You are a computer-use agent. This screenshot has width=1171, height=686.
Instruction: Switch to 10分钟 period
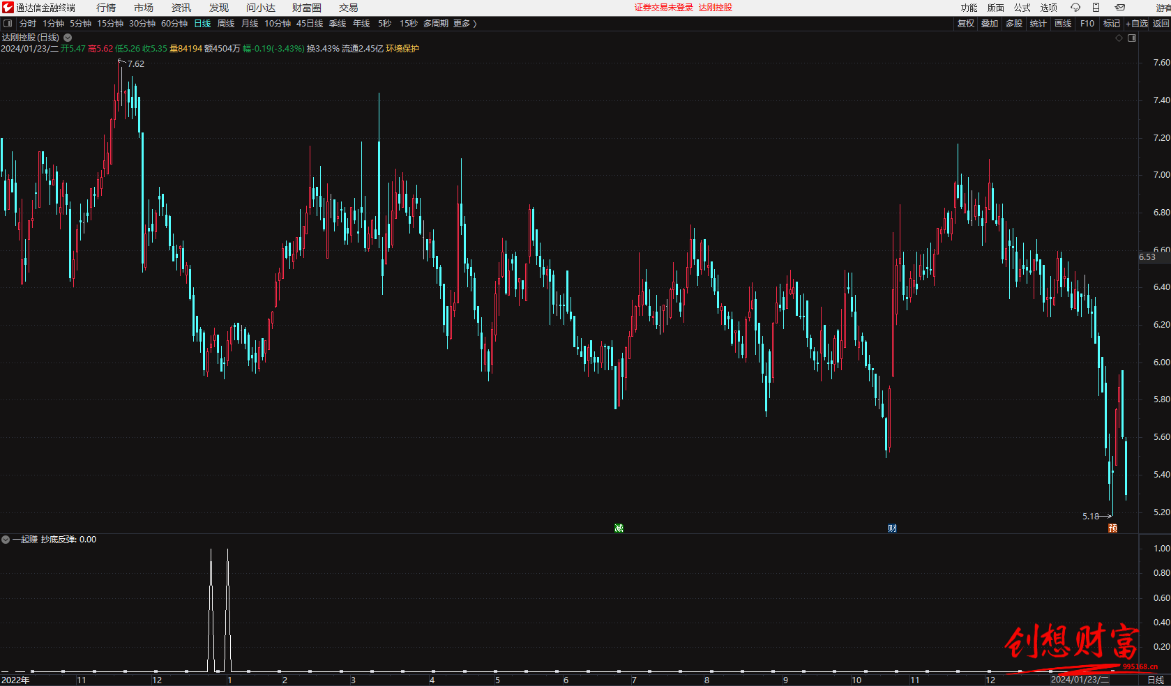pyautogui.click(x=278, y=24)
